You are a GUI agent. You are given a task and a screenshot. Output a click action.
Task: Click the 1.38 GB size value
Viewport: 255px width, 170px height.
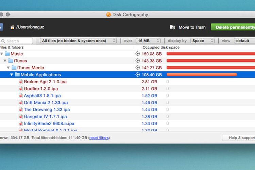click(x=149, y=117)
